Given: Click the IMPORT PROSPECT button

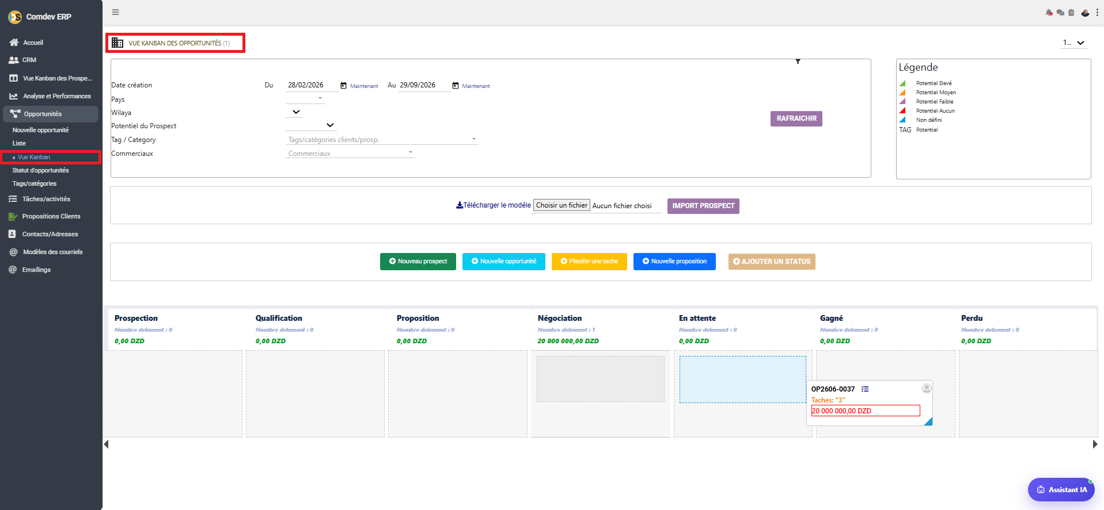Looking at the screenshot, I should click(703, 206).
